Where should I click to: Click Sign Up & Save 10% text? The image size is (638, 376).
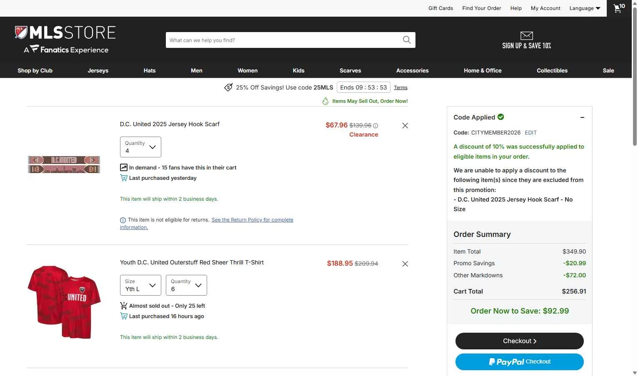tap(527, 46)
